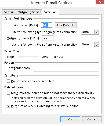Click the Root folder path field
The image size is (105, 126).
[x=66, y=69]
